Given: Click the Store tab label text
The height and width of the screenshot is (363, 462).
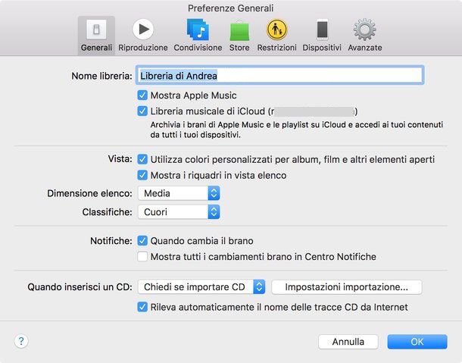Looking at the screenshot, I should tap(239, 48).
